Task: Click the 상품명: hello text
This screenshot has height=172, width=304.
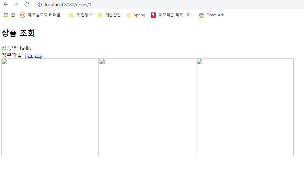Action: (x=16, y=48)
